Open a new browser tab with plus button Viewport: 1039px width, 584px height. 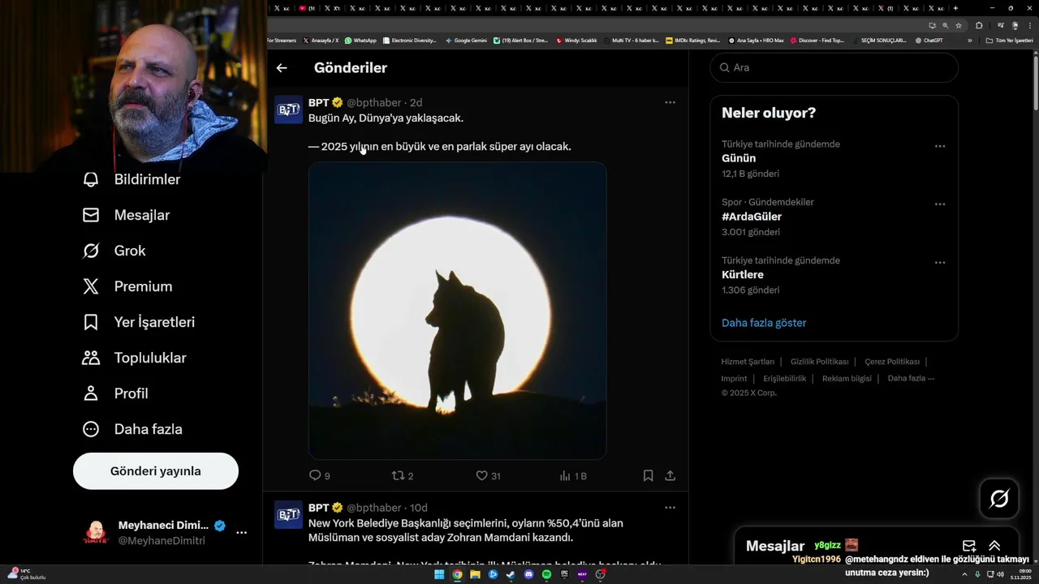(x=955, y=8)
